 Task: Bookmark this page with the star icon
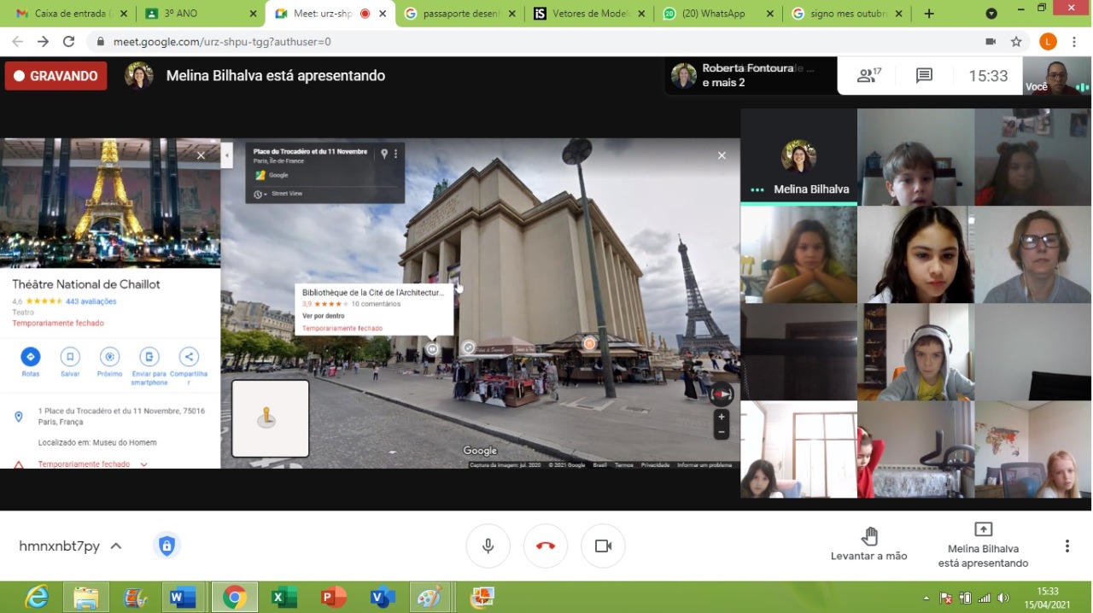click(x=1016, y=41)
